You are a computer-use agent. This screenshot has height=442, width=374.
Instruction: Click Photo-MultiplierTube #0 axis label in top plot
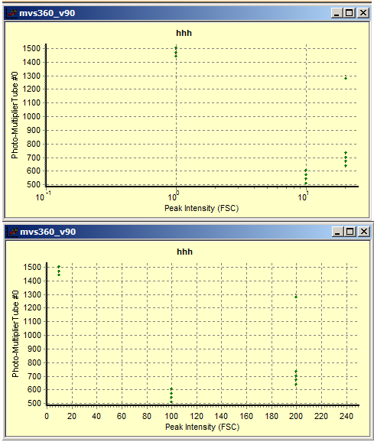(x=15, y=115)
